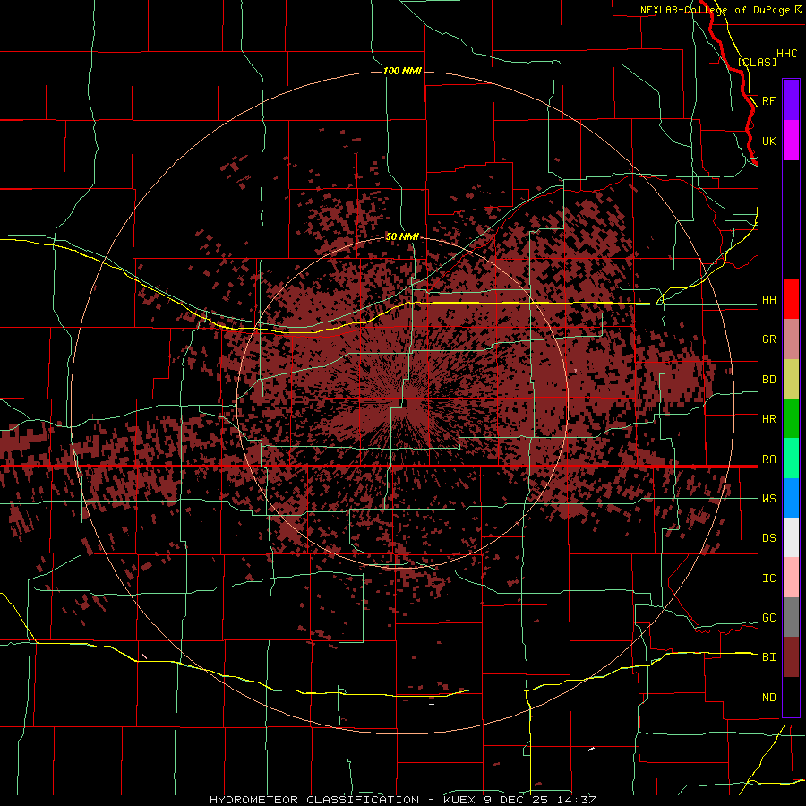
Task: Select the yellow BD legend swatch
Action: 791,380
